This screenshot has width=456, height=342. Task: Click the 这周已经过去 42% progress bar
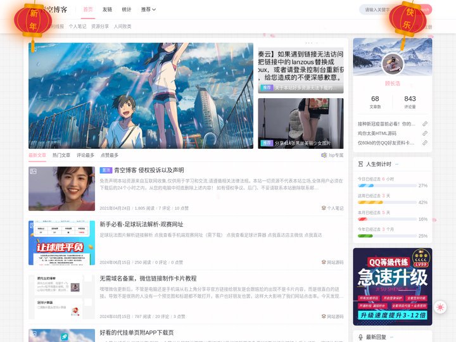387,203
